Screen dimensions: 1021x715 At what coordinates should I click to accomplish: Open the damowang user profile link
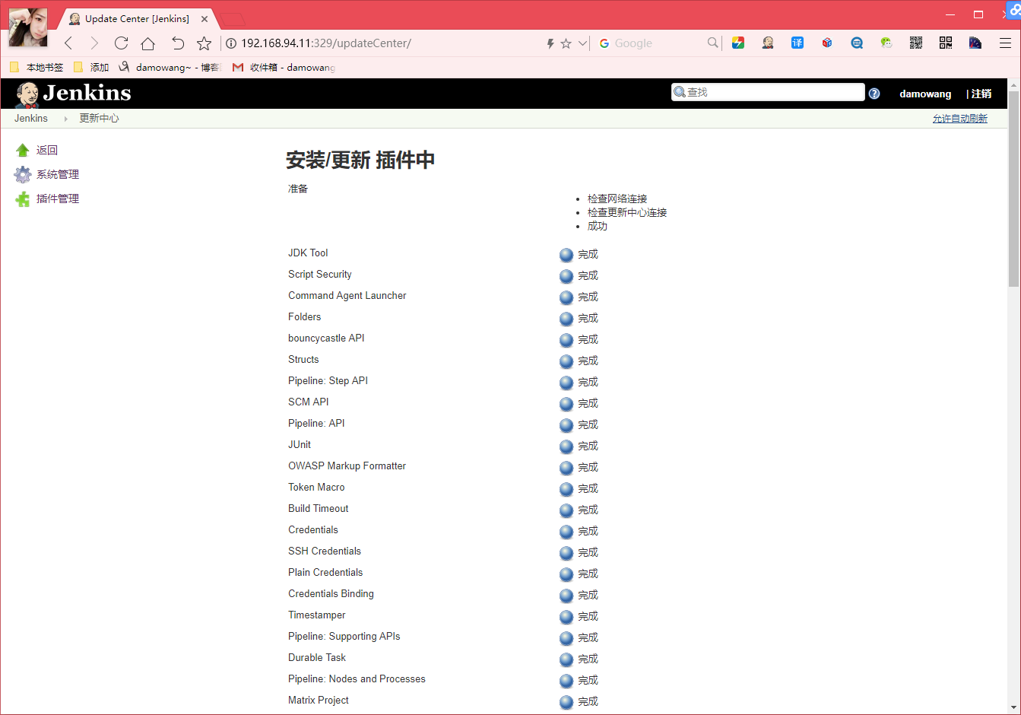(x=925, y=94)
